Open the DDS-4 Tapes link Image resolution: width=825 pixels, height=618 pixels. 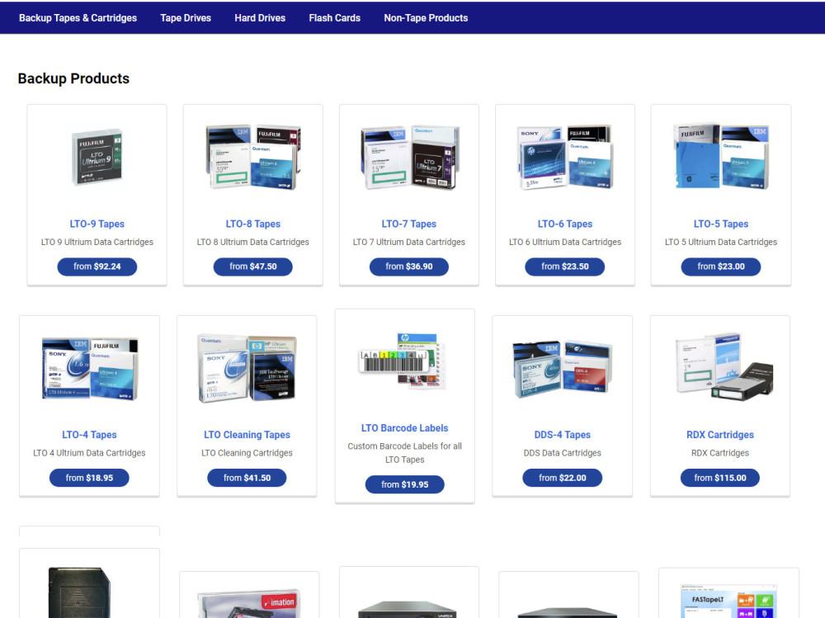coord(563,435)
